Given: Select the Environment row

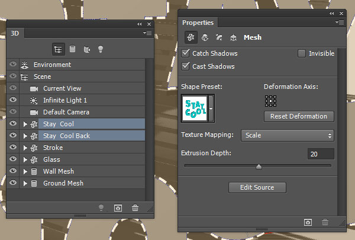Looking at the screenshot, I should pyautogui.click(x=76, y=65).
